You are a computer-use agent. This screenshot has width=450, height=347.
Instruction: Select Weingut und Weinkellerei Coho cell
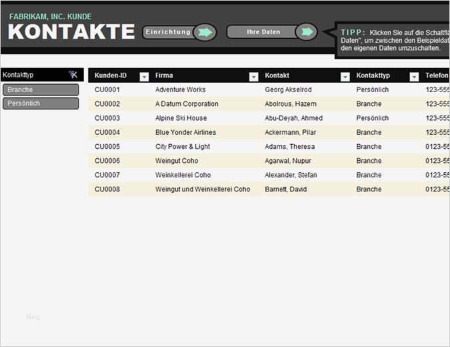pyautogui.click(x=203, y=189)
